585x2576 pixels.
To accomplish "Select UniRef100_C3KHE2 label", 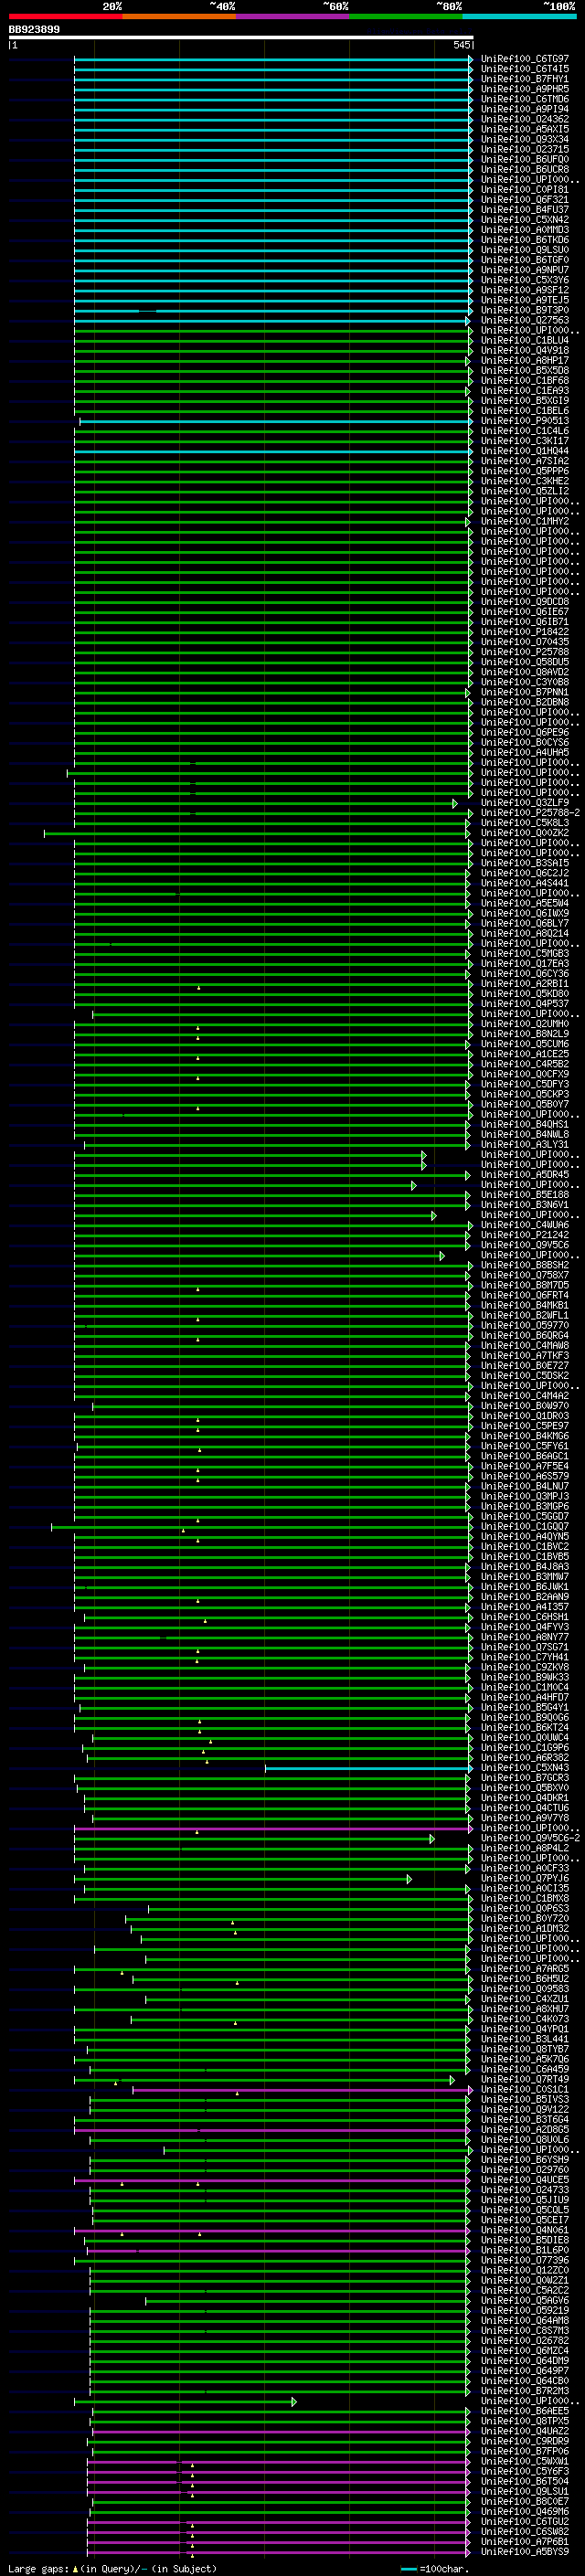I will click(524, 481).
